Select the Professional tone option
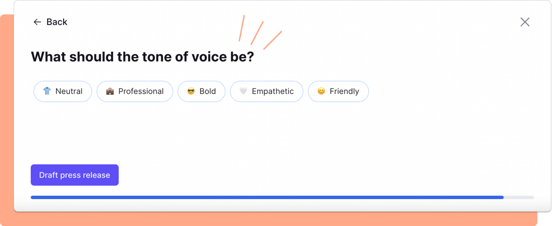Image resolution: width=552 pixels, height=226 pixels. pos(135,91)
